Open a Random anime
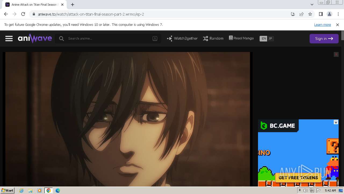Image resolution: width=344 pixels, height=194 pixels. pyautogui.click(x=213, y=39)
